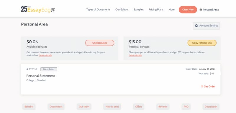
Task: Click the briefcase icon beside Personal Area
Action: click(x=201, y=10)
